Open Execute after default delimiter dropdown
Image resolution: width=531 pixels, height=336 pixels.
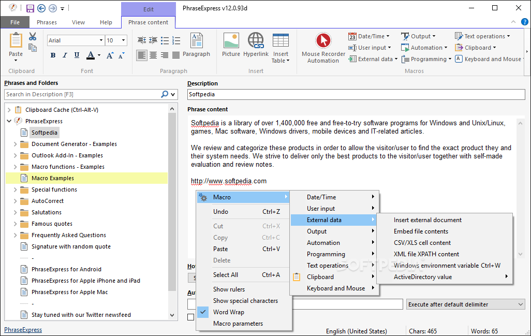pyautogui.click(x=466, y=304)
